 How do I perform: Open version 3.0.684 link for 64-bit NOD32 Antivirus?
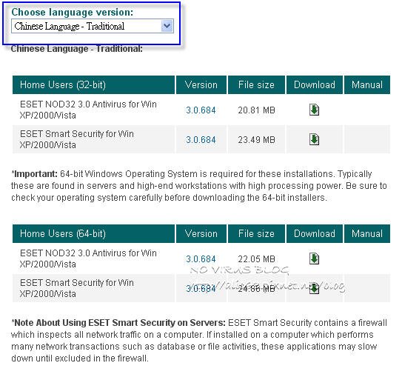pyautogui.click(x=201, y=259)
